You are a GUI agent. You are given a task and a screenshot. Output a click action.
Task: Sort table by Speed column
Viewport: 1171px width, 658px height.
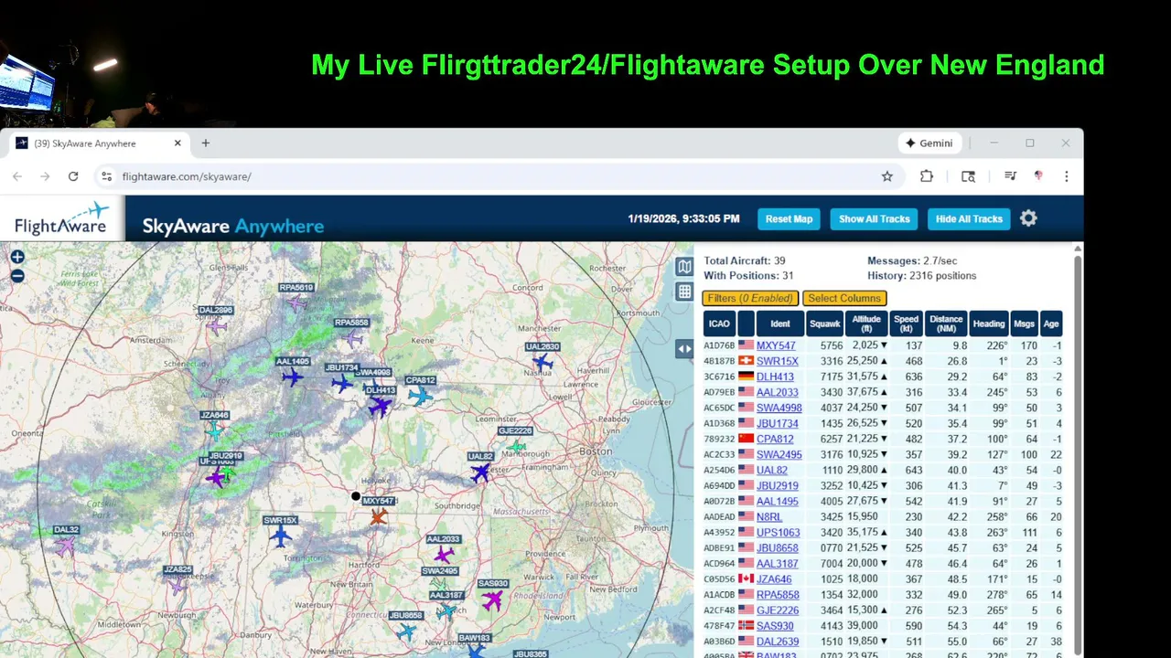click(x=906, y=324)
